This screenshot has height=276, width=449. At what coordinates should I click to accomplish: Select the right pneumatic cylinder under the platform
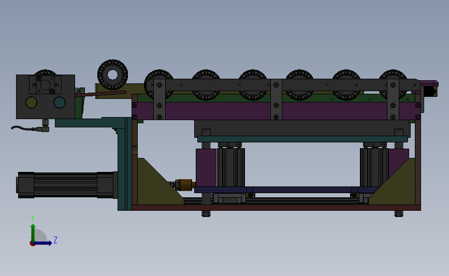coord(374,167)
